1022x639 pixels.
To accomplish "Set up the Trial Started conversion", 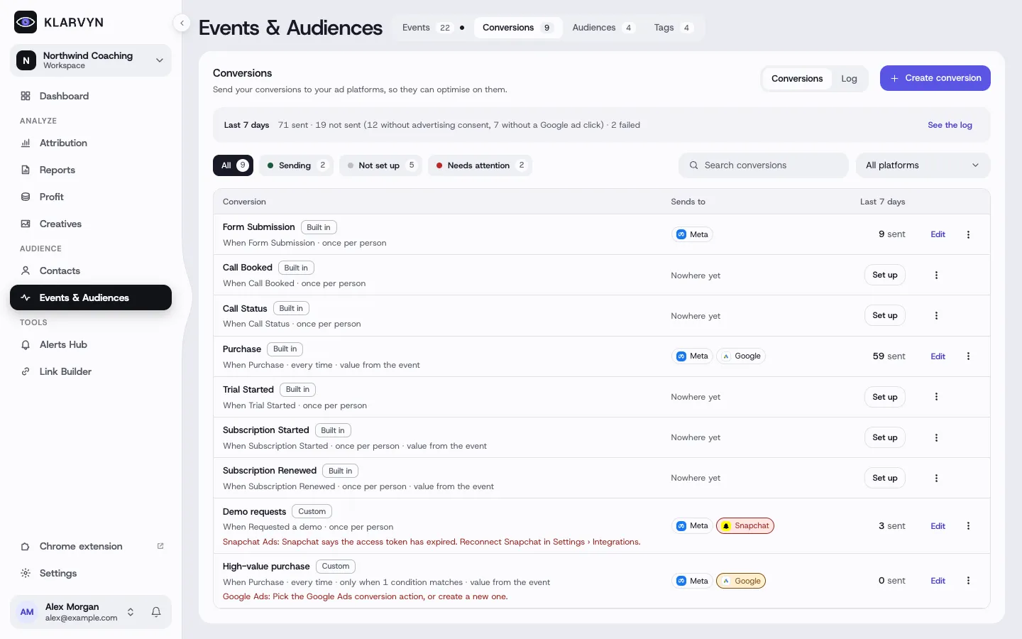I will pos(885,397).
